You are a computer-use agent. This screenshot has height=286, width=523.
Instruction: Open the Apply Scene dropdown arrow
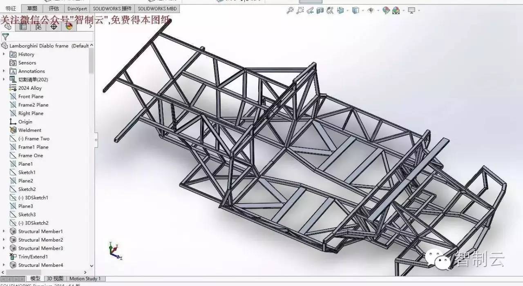click(403, 11)
